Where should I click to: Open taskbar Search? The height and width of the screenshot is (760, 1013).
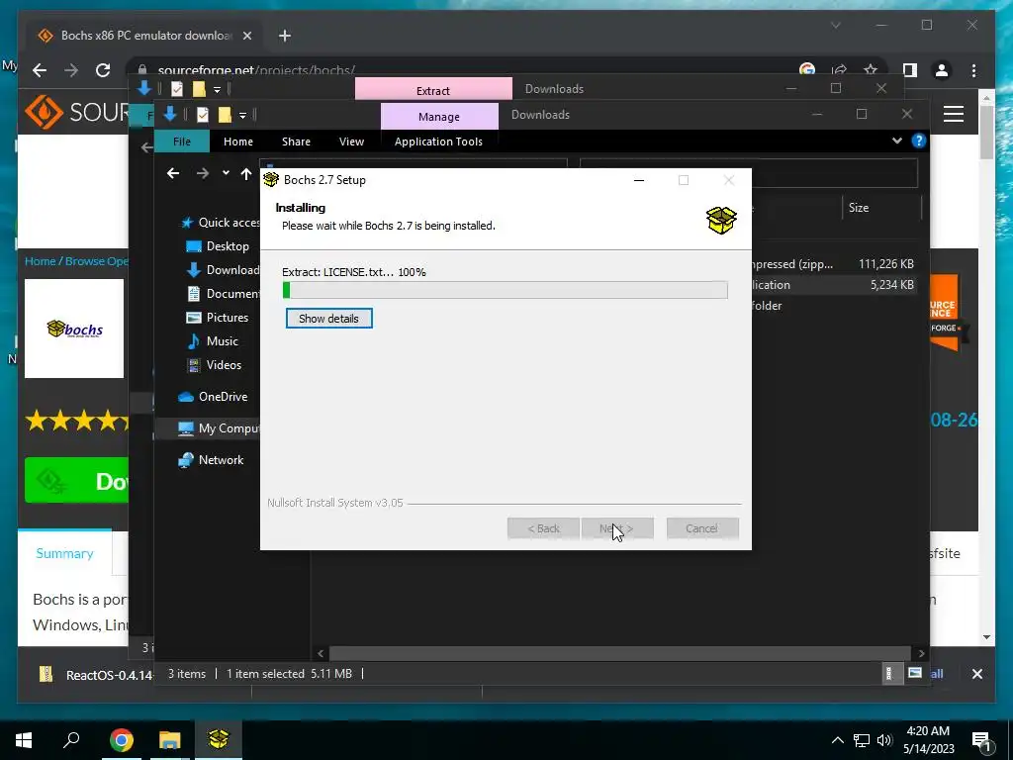(x=71, y=740)
